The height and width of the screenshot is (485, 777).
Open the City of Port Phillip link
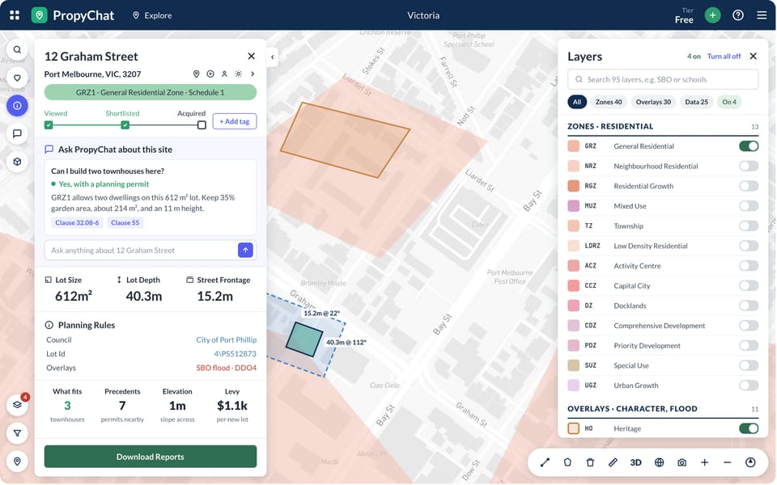click(x=226, y=340)
